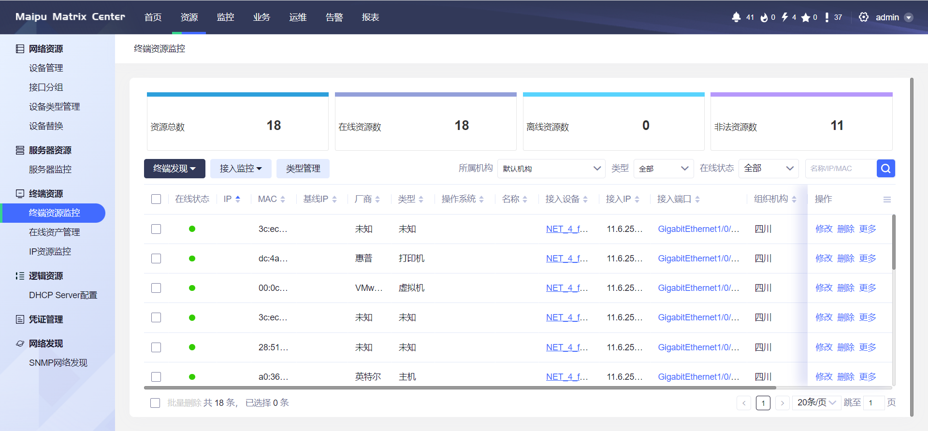The width and height of the screenshot is (928, 431).
Task: Open the 接入监控 dropdown button
Action: 241,169
